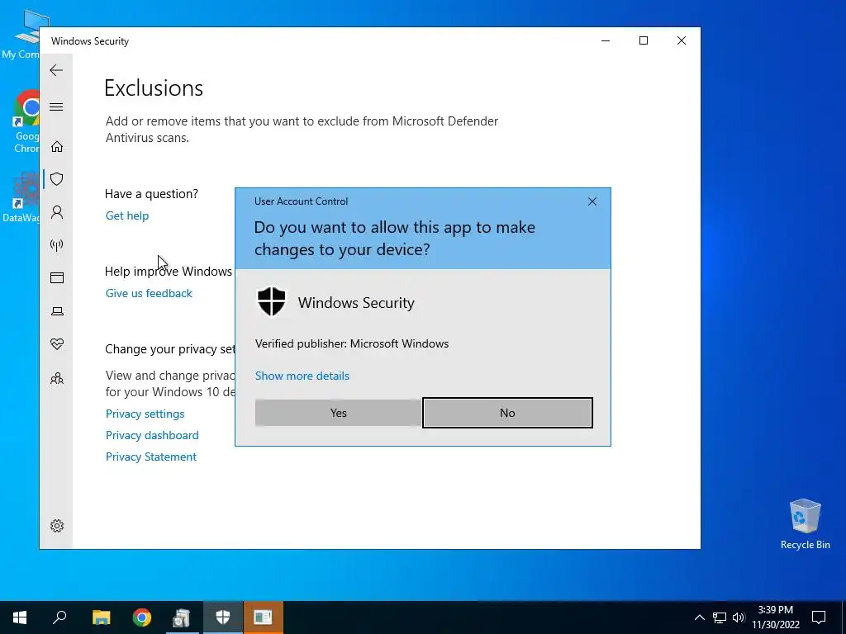Open the Windows Start menu
This screenshot has height=634, width=846.
pos(20,617)
